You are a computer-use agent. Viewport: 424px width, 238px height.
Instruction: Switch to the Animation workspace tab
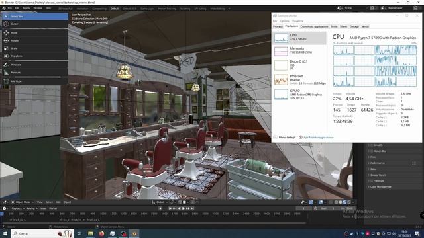point(82,9)
